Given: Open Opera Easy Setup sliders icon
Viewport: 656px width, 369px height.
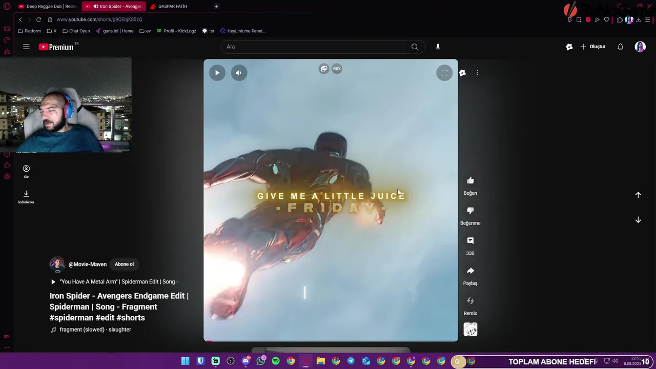Looking at the screenshot, I should (x=648, y=19).
